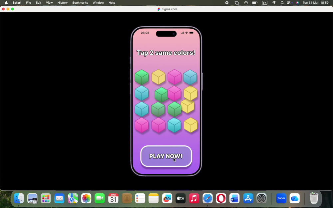The width and height of the screenshot is (333, 208).
Task: Open the Safari menu in the menu bar
Action: [x=17, y=3]
